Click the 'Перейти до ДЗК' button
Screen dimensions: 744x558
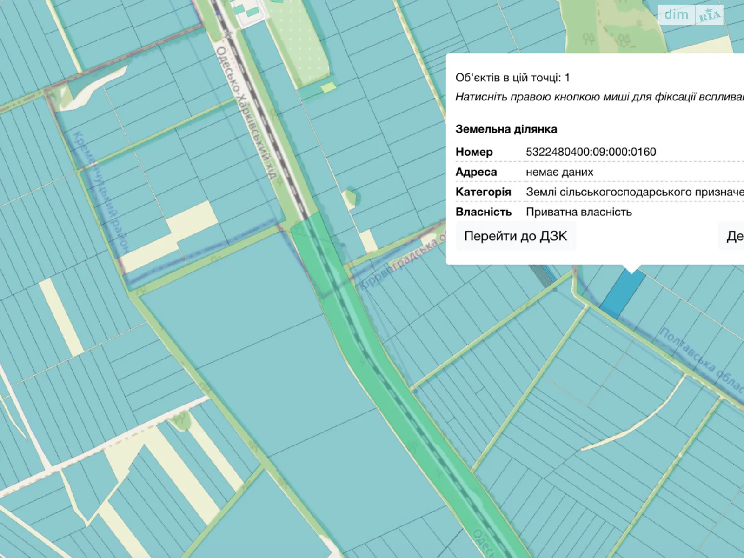[515, 236]
